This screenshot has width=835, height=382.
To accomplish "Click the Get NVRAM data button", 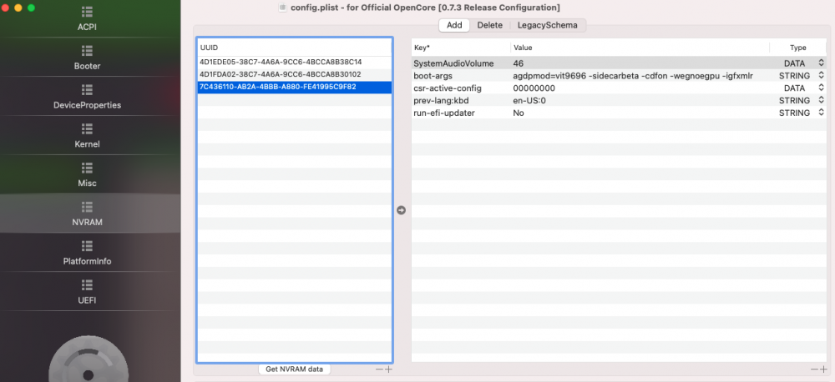I will [x=295, y=369].
